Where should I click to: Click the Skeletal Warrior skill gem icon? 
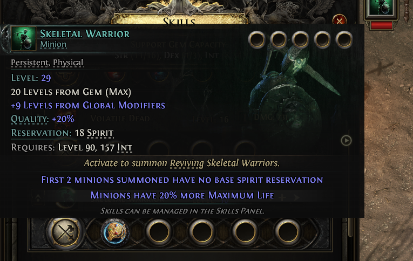tap(23, 38)
